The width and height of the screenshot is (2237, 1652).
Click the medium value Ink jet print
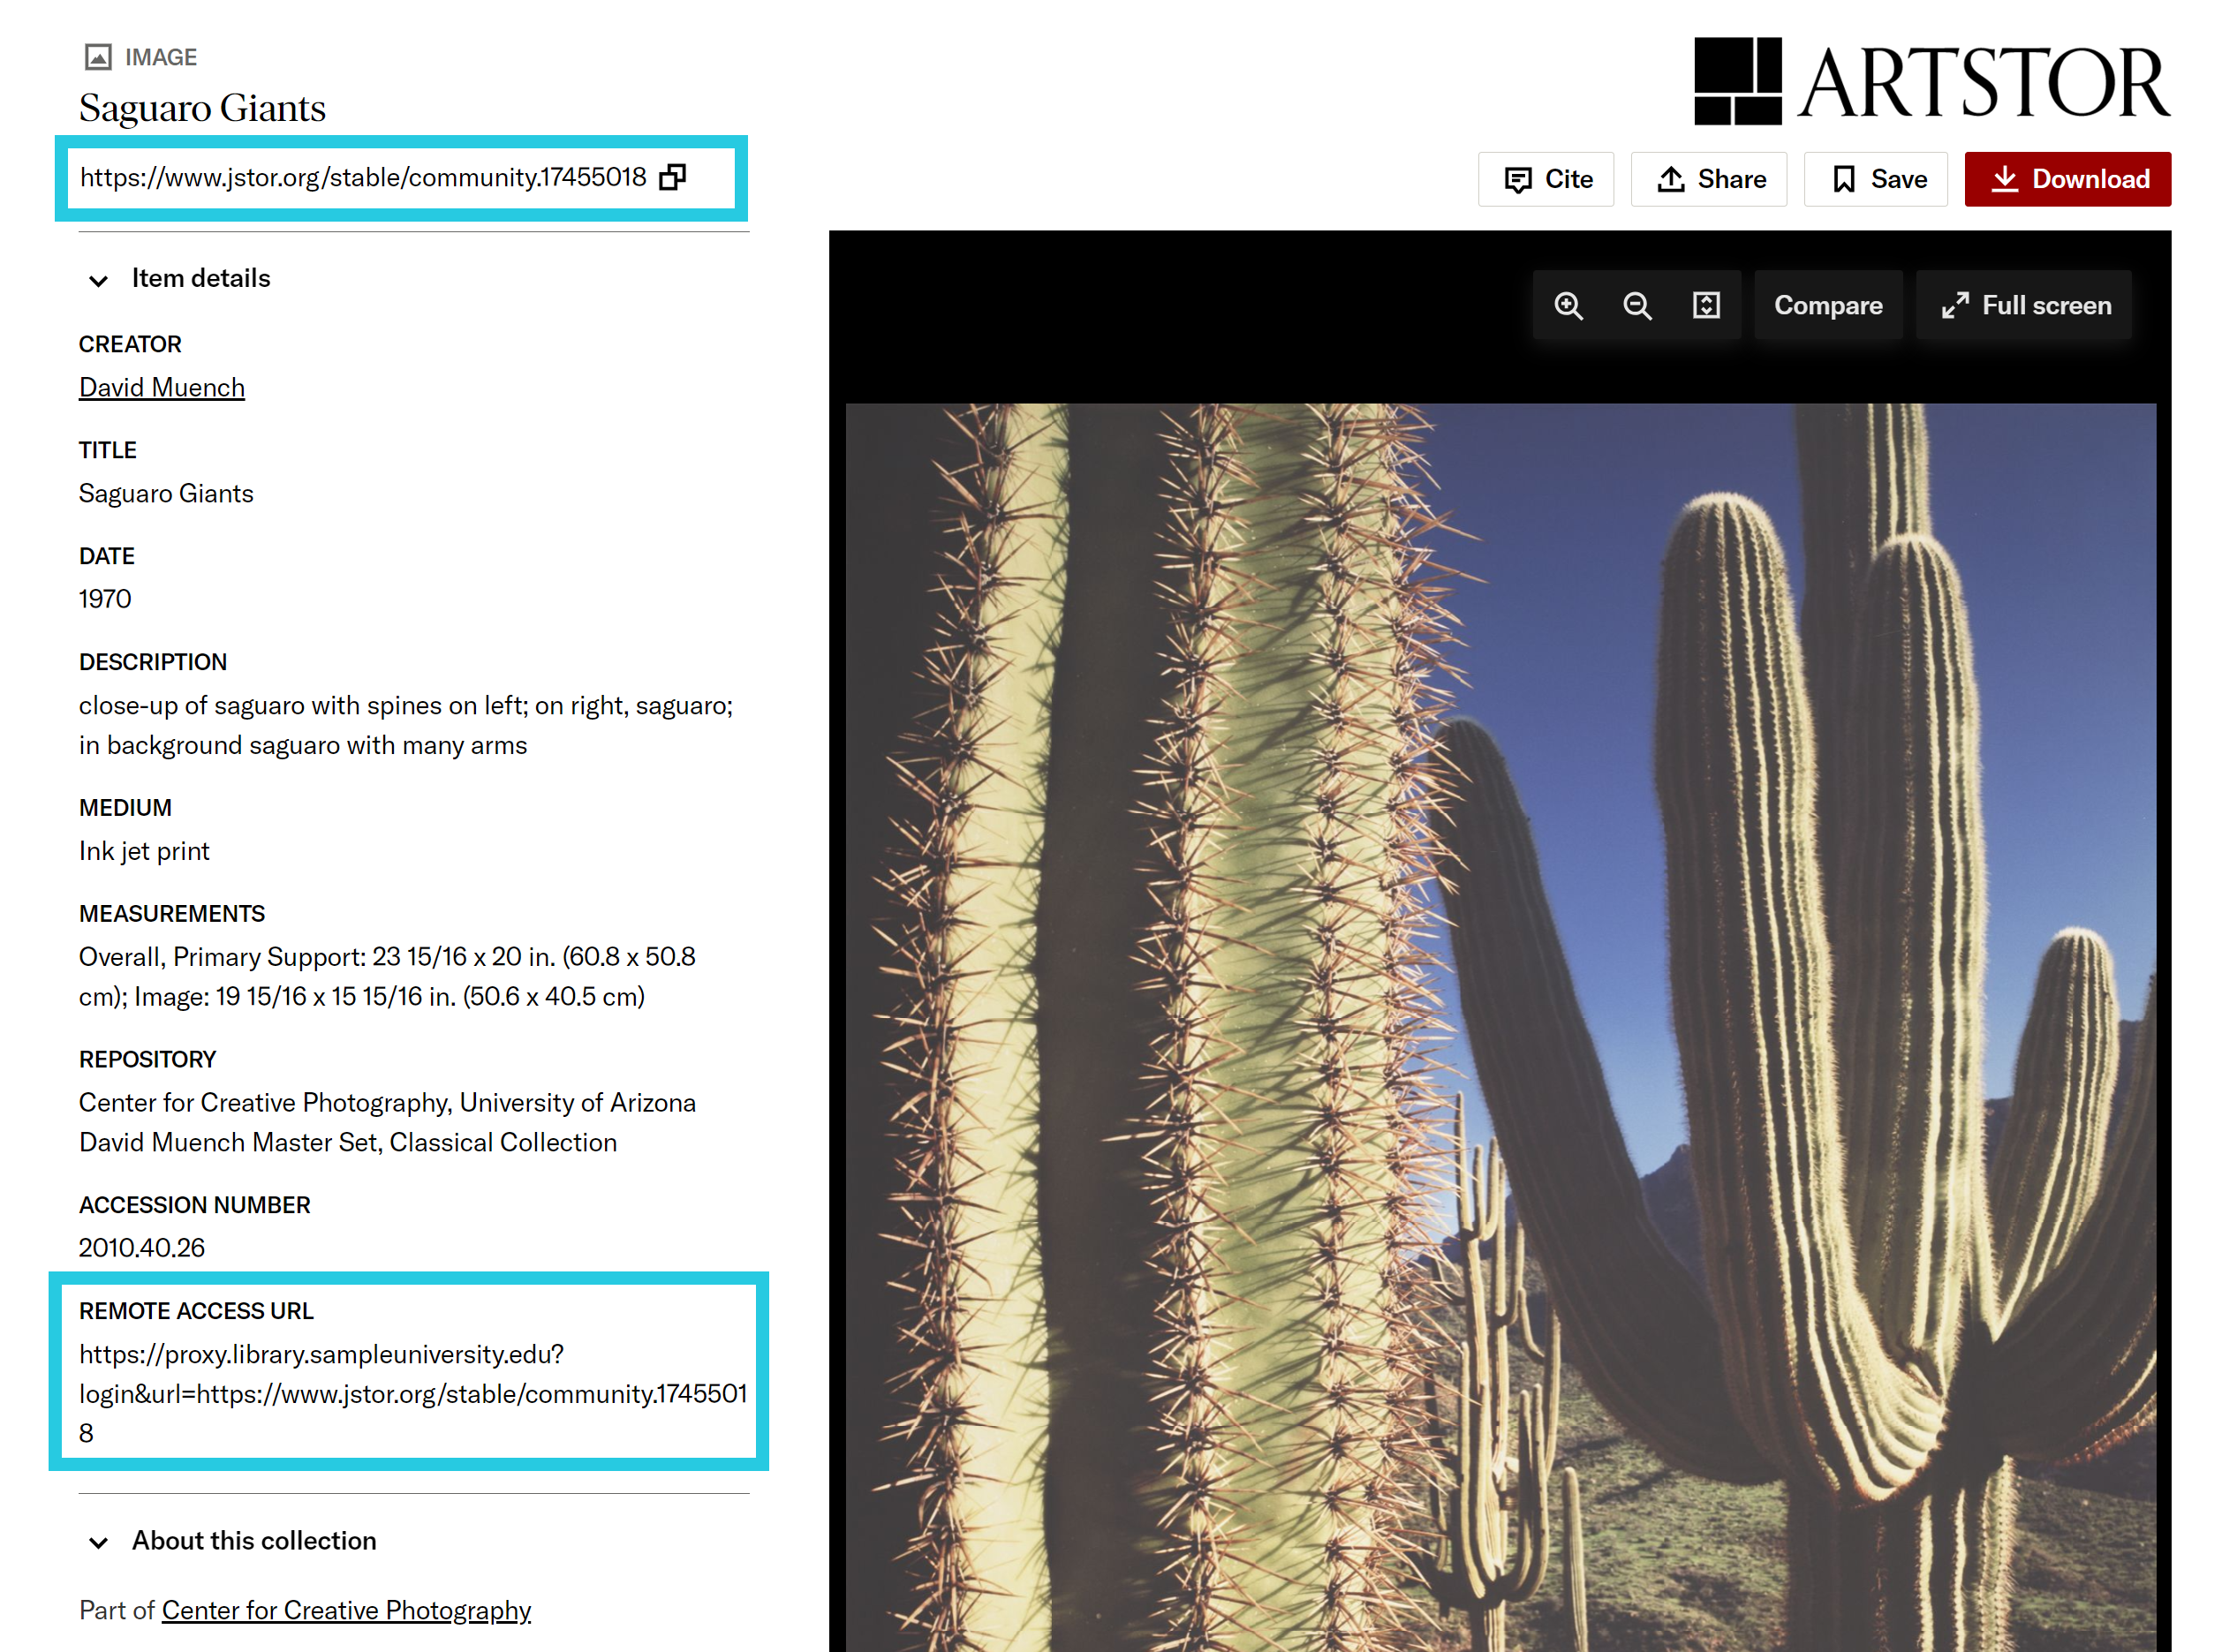pos(144,851)
